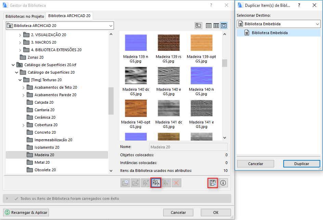Click the Recarregar & Aplicar button
323x220 pixels.
(x=26, y=212)
